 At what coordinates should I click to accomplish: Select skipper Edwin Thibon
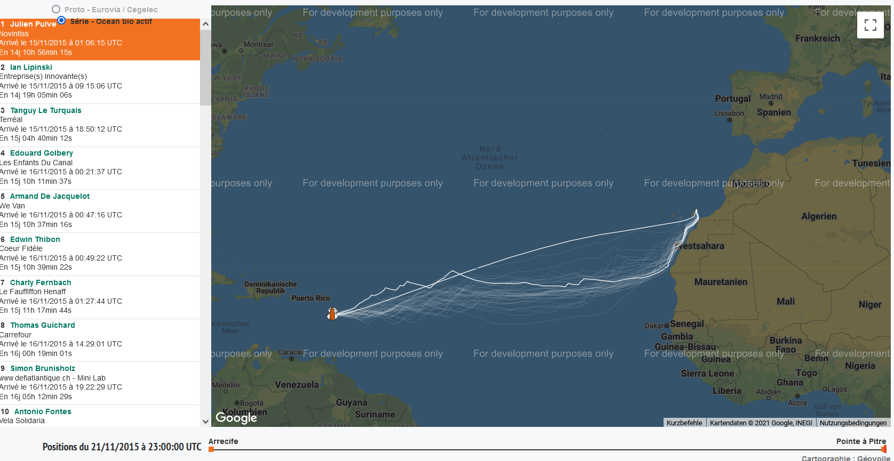[35, 239]
